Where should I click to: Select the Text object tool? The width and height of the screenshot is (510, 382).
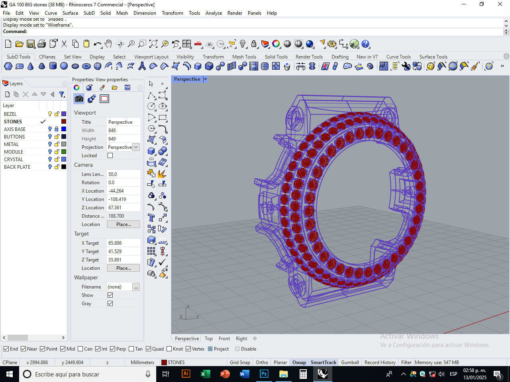point(151,218)
